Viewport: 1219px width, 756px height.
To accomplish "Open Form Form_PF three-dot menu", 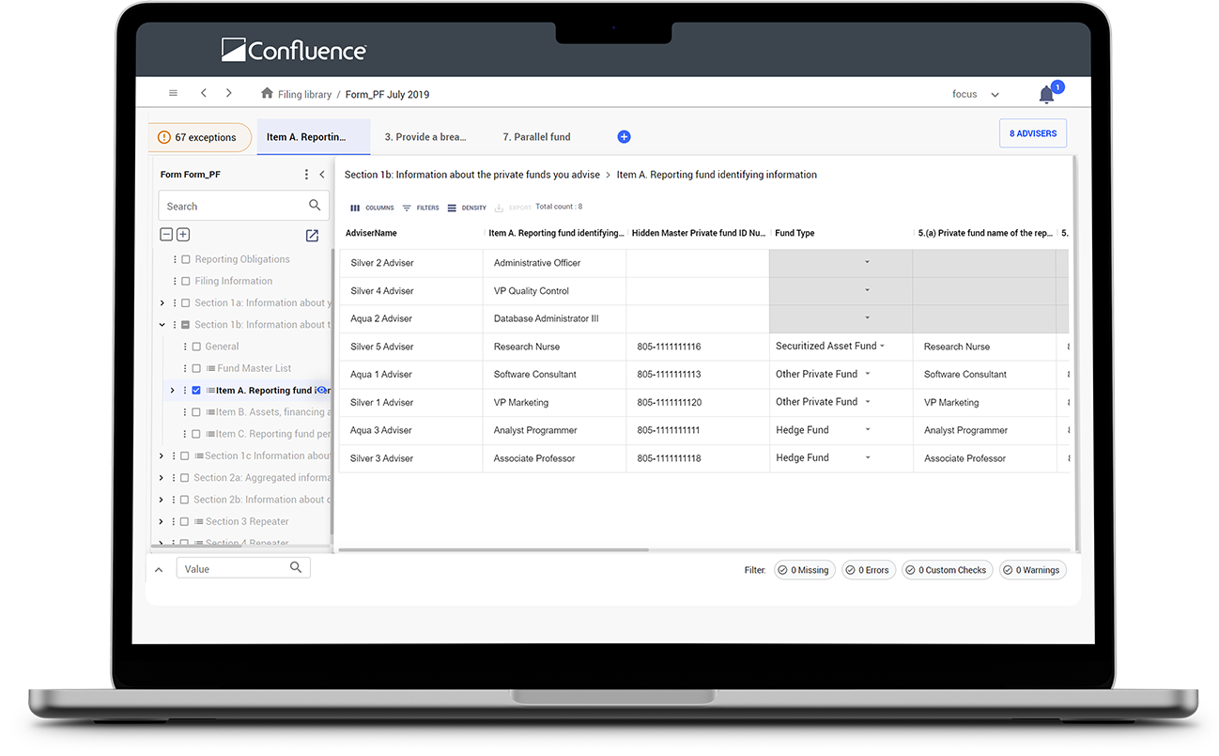I will (306, 175).
